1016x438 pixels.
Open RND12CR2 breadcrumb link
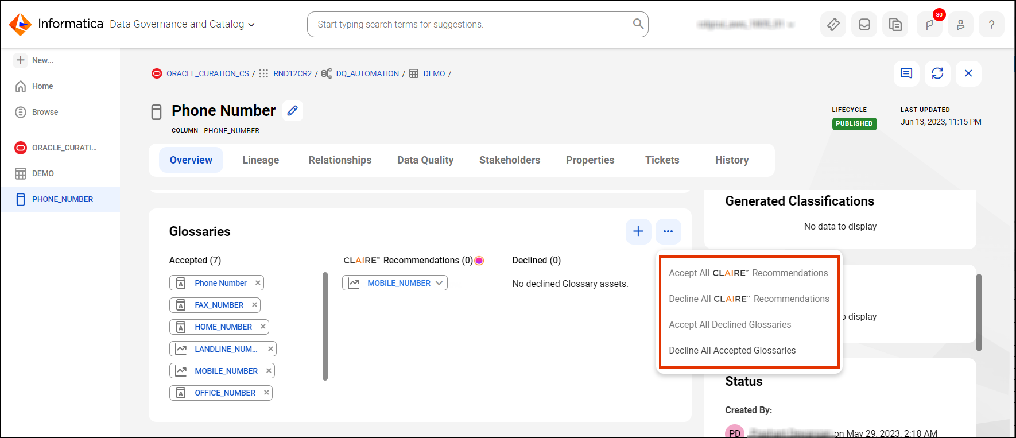coord(292,73)
